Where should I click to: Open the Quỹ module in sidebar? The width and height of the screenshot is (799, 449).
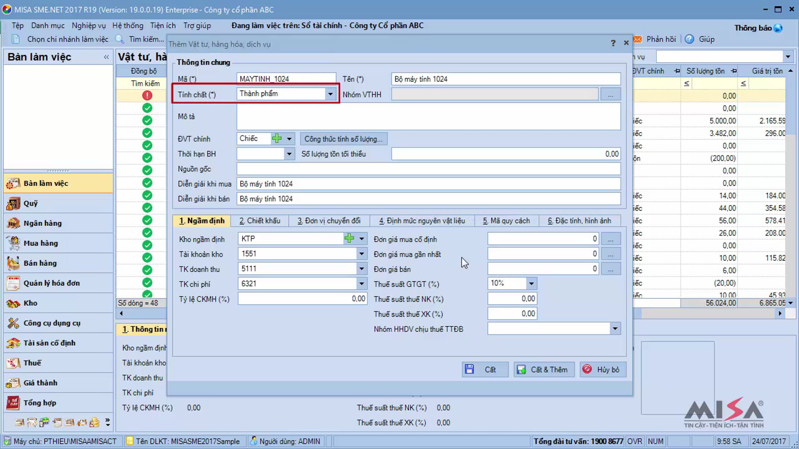click(58, 203)
